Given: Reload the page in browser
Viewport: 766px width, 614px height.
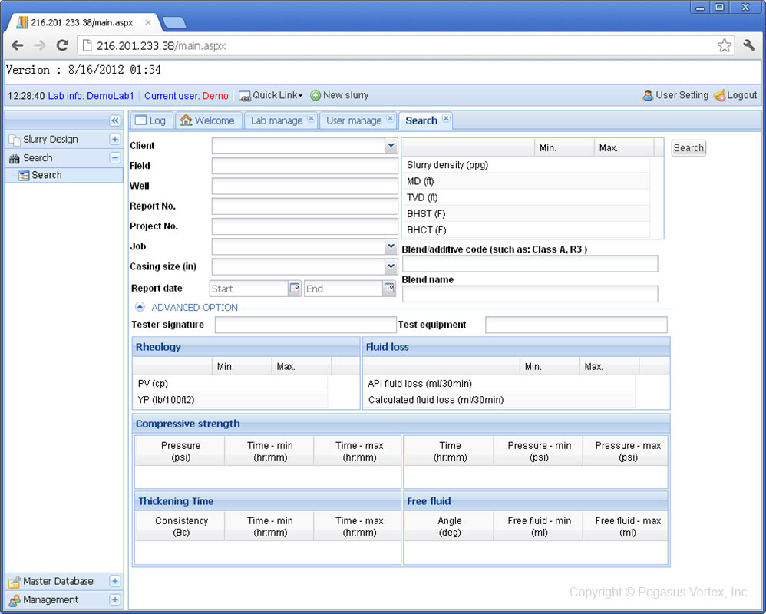Looking at the screenshot, I should point(62,45).
